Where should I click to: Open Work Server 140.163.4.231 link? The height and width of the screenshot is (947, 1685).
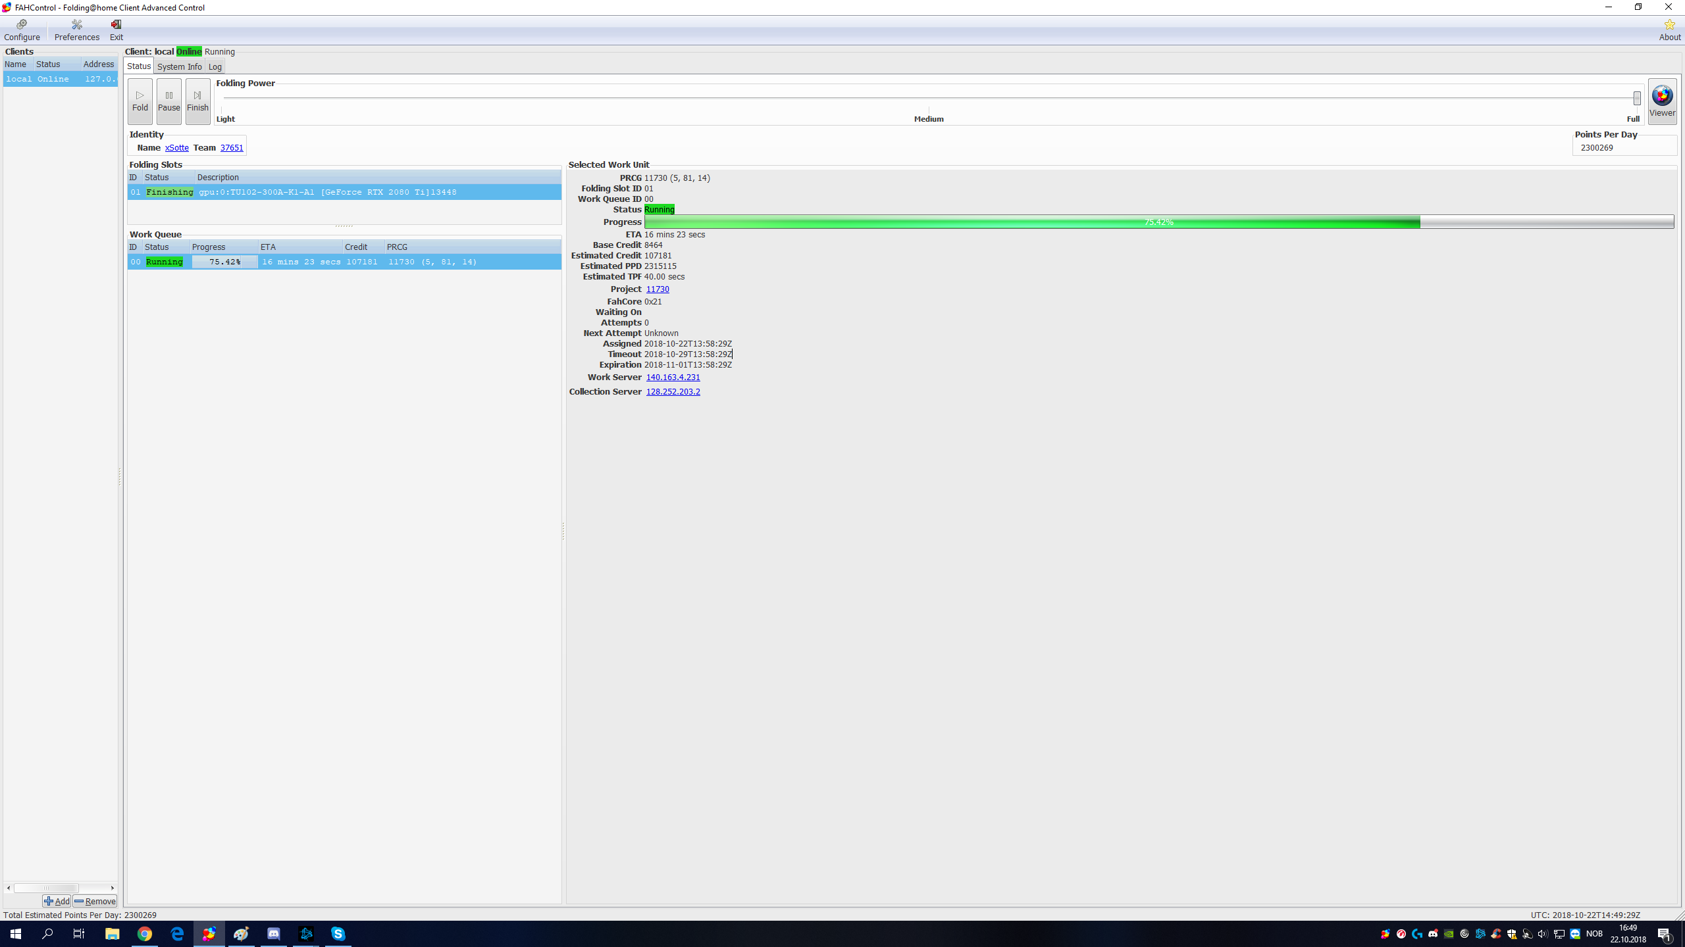click(x=673, y=377)
